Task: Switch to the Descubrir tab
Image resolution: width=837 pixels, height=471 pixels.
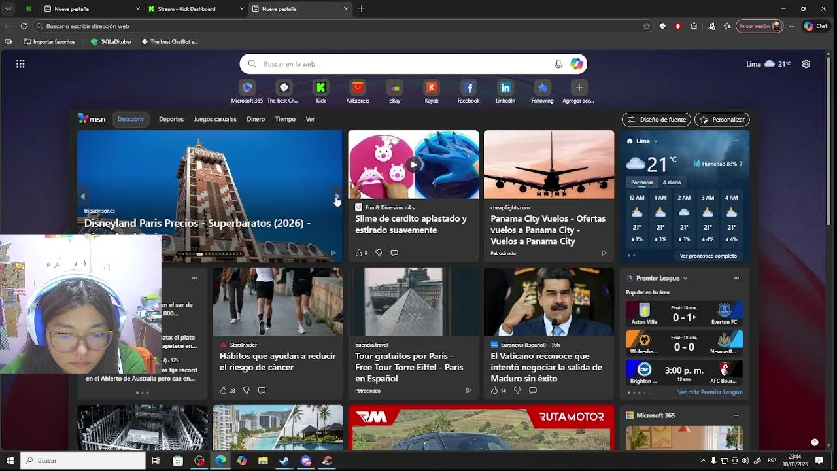Action: pyautogui.click(x=131, y=119)
